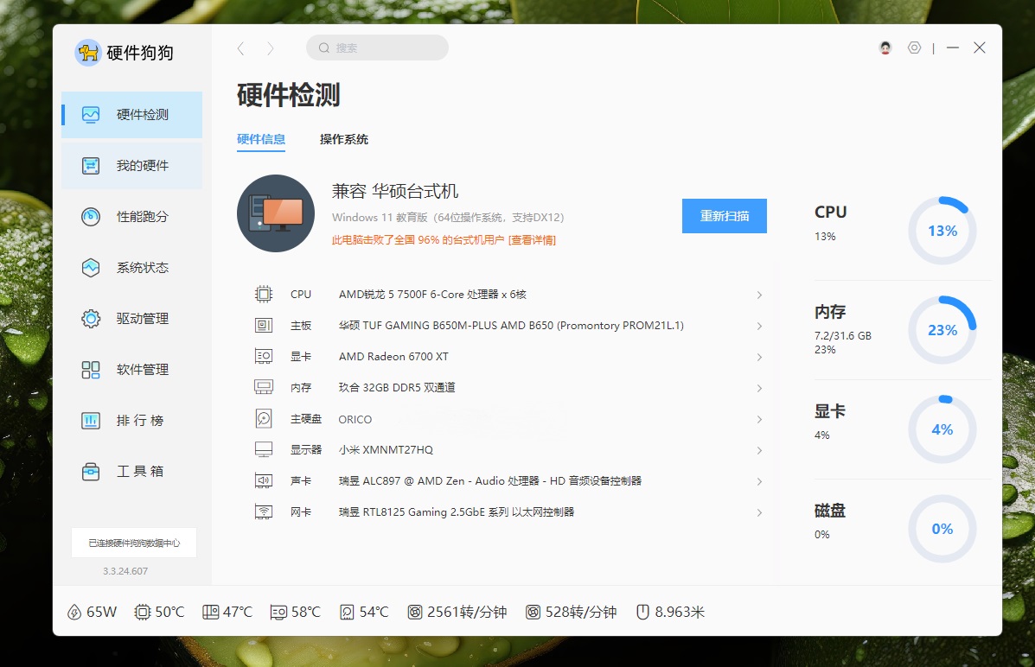This screenshot has height=667, width=1035.
Task: Open 硬件检测 in the sidebar
Action: pos(132,115)
